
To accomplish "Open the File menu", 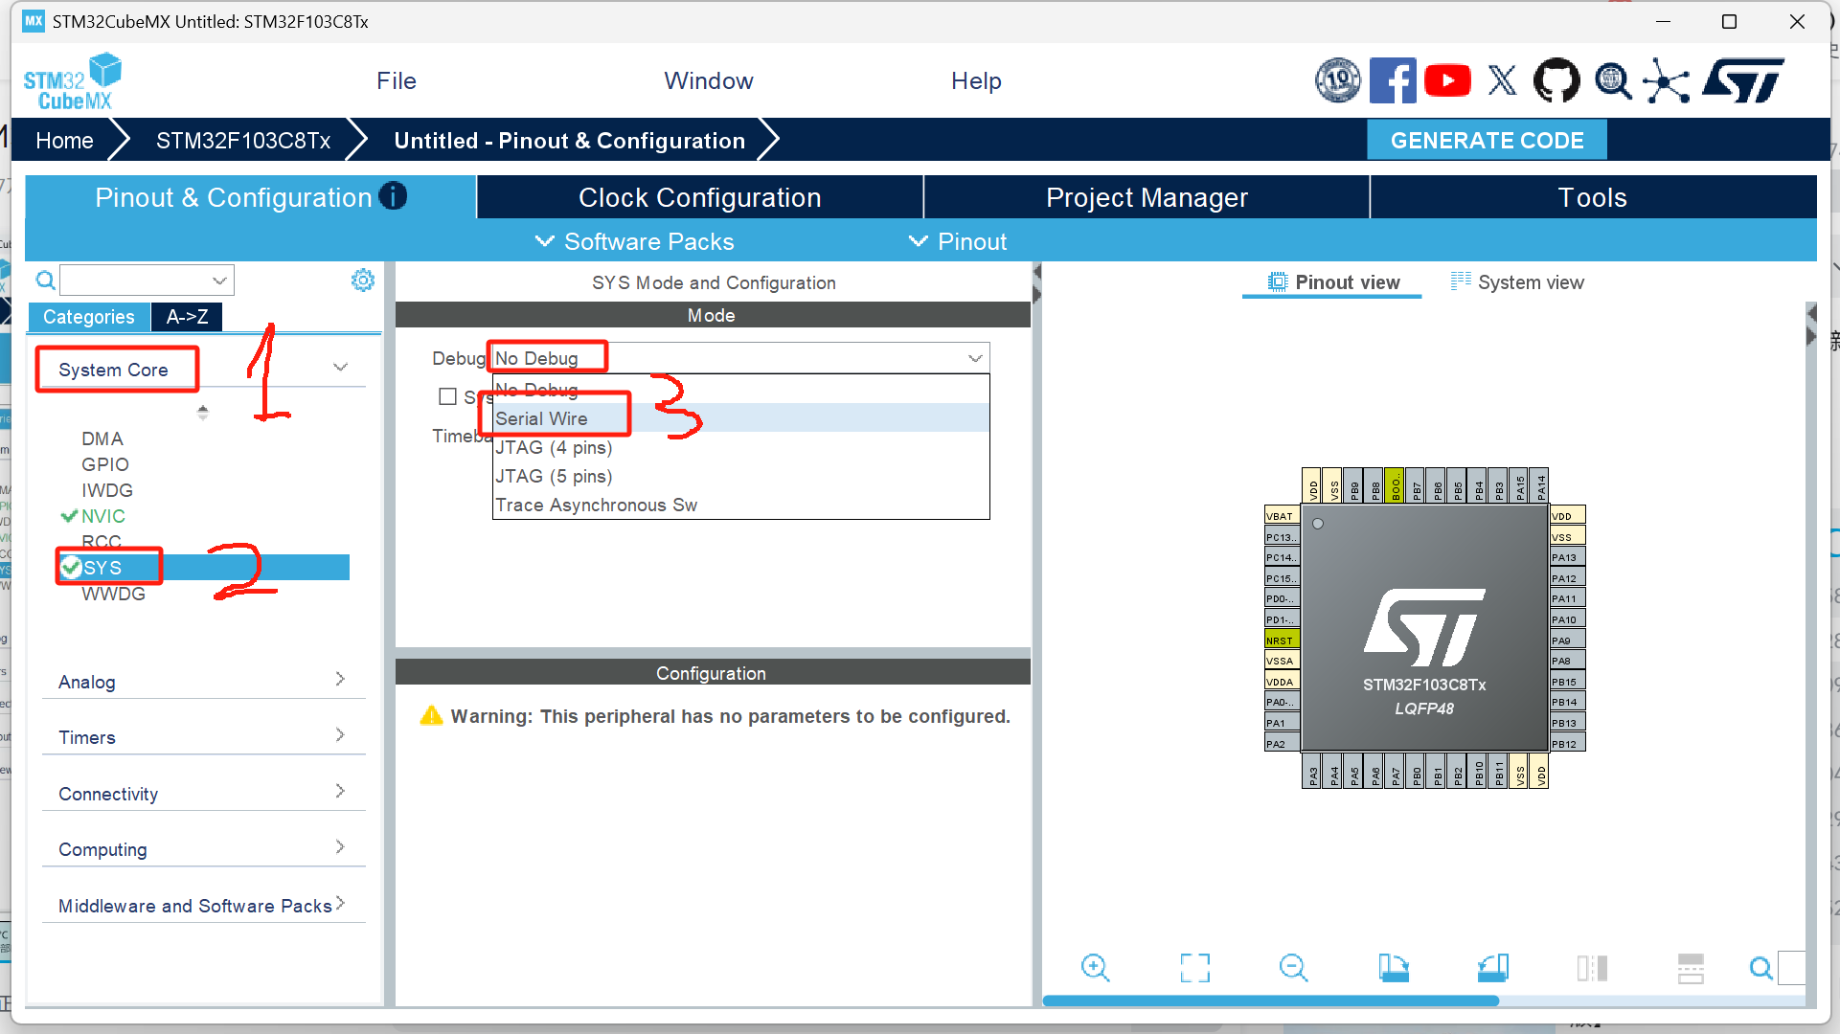I will tap(396, 81).
